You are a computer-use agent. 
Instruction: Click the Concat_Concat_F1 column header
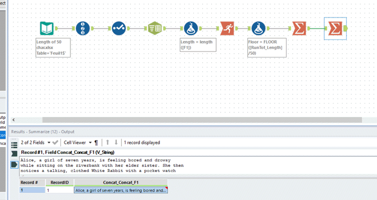pyautogui.click(x=121, y=182)
